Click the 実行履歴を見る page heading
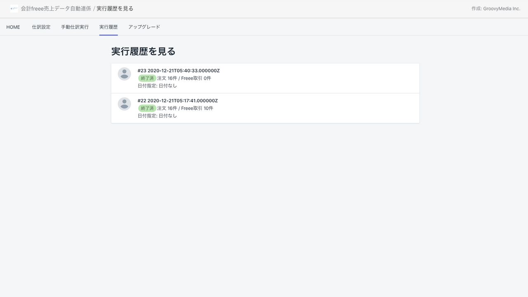528x297 pixels. (x=144, y=52)
